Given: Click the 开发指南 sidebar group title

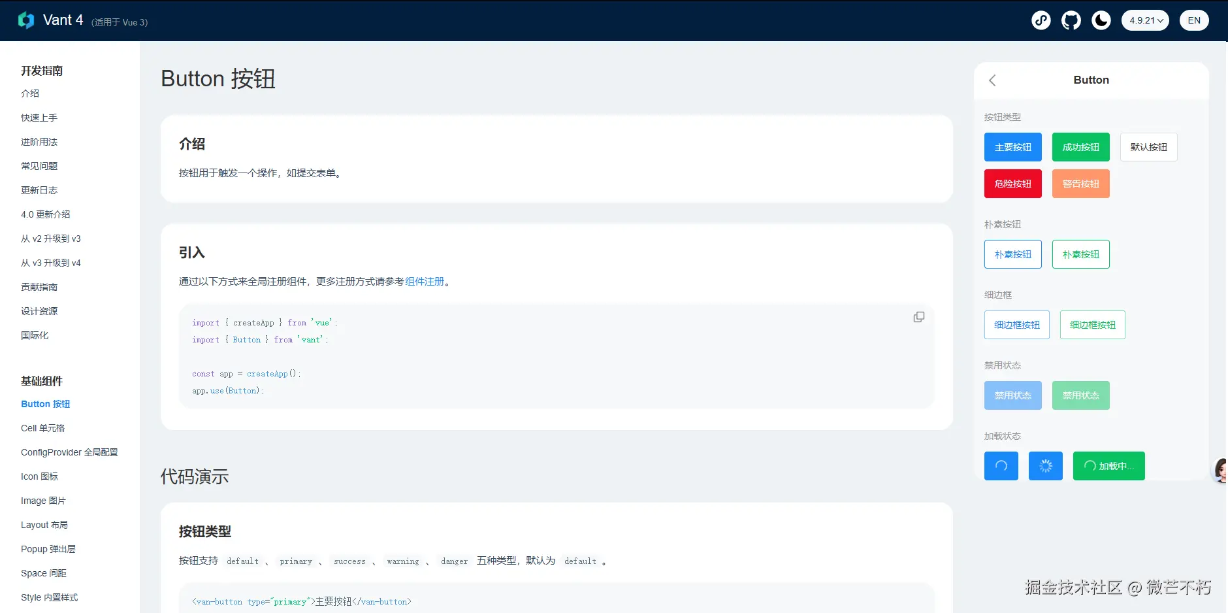Looking at the screenshot, I should pos(42,71).
